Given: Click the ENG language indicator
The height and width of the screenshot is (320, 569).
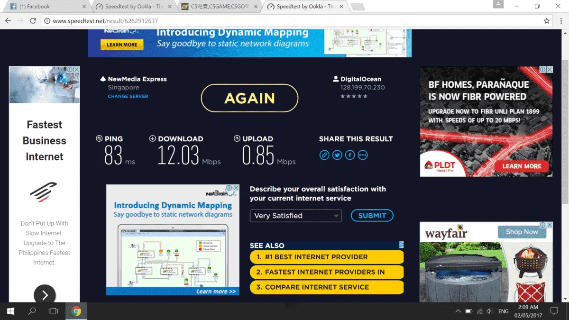Looking at the screenshot, I should click(504, 311).
